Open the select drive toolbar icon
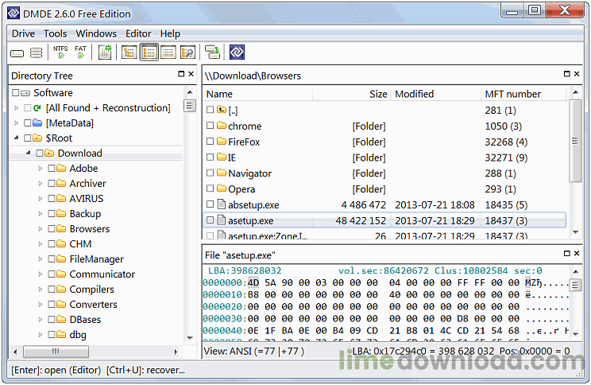 pos(17,53)
